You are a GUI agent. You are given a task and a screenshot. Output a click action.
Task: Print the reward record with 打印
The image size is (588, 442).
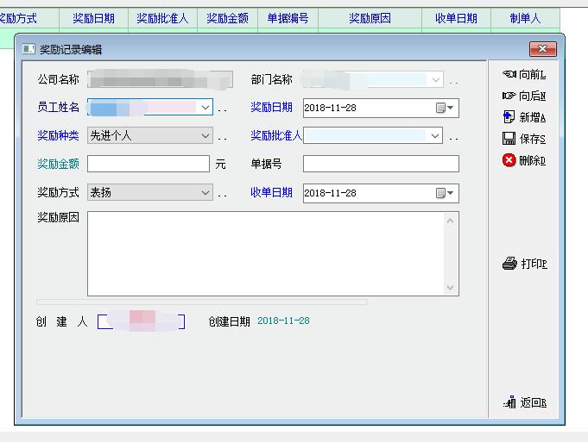tap(524, 264)
